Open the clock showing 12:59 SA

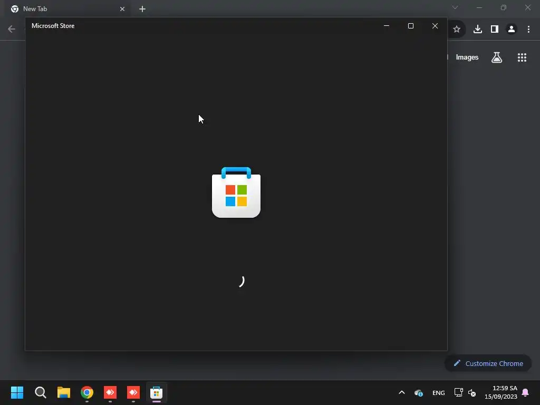(501, 392)
